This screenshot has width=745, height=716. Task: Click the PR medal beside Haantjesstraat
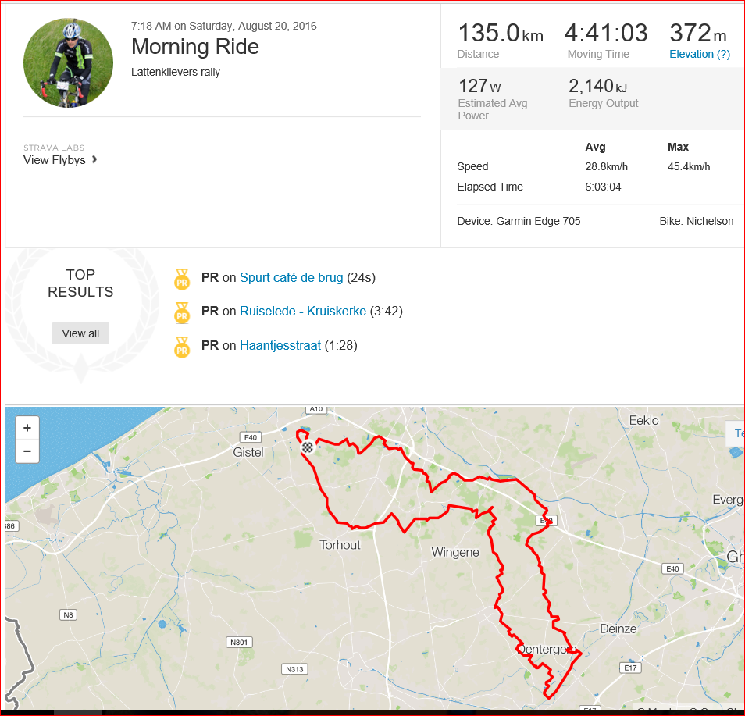(x=182, y=347)
